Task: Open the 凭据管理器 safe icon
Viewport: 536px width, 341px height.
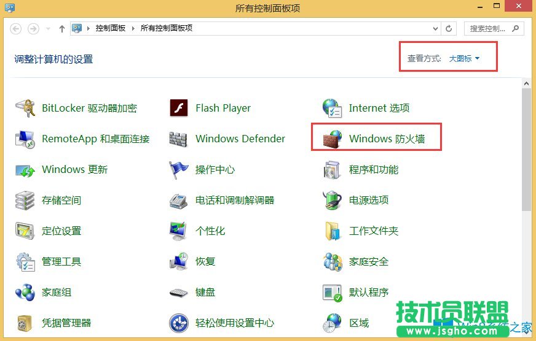Action: [x=25, y=323]
